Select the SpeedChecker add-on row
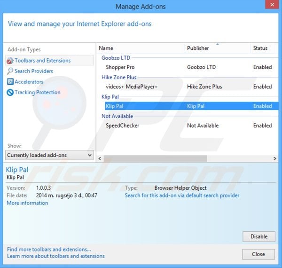Image resolution: width=282 pixels, height=268 pixels. pos(122,126)
